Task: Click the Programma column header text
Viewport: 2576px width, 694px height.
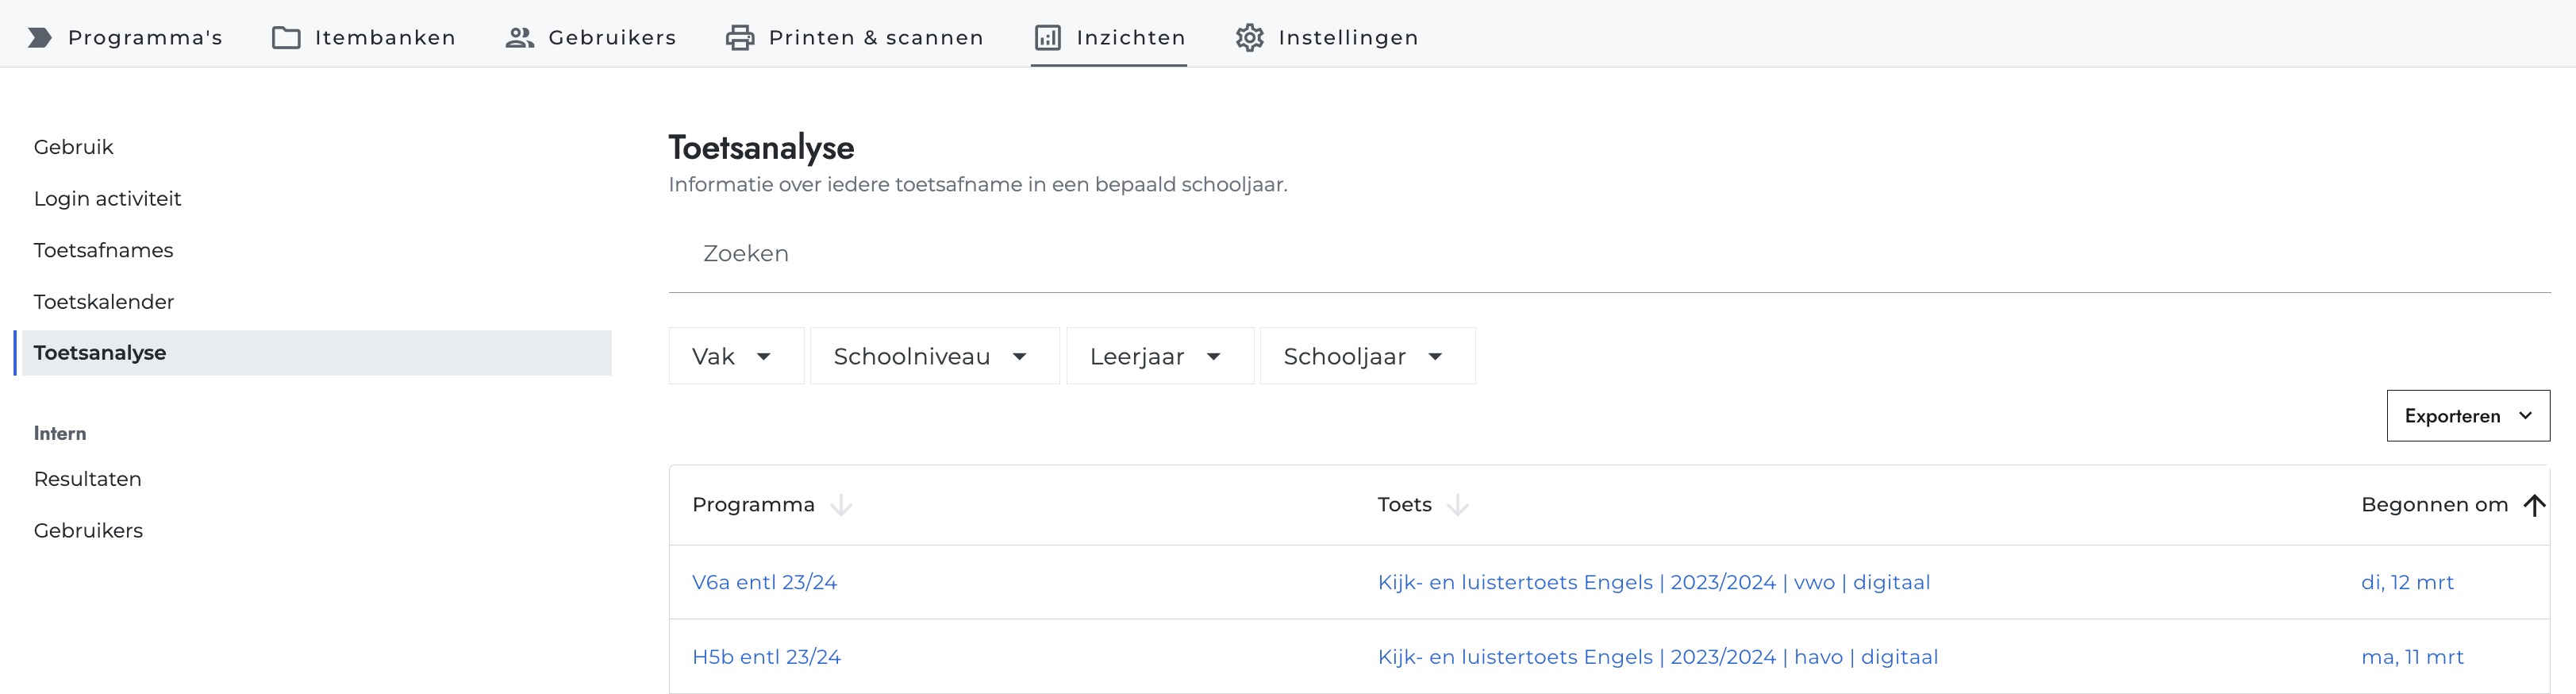Action: (753, 505)
